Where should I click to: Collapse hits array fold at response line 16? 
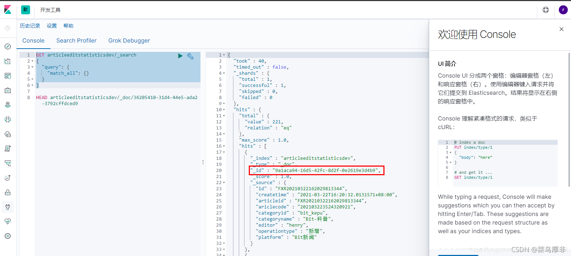pyautogui.click(x=224, y=146)
